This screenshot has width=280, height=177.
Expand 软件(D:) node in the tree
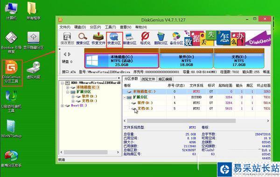[73, 96]
